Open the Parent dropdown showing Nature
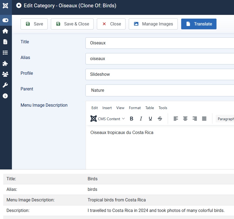Screen dimensions: 234x219 160,90
